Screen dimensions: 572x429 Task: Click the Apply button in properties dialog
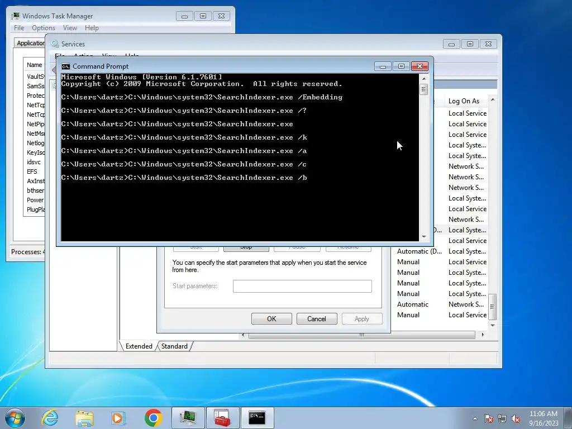click(362, 319)
